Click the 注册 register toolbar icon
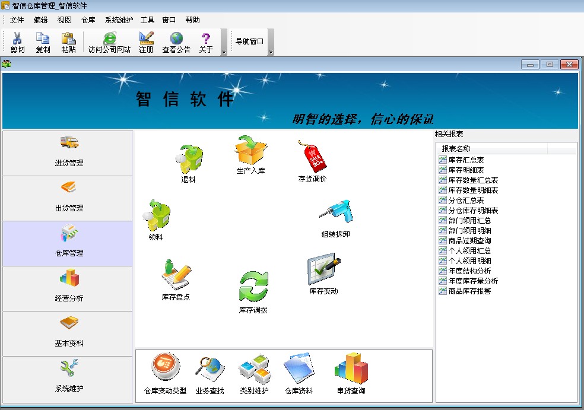The width and height of the screenshot is (584, 410). tap(147, 43)
